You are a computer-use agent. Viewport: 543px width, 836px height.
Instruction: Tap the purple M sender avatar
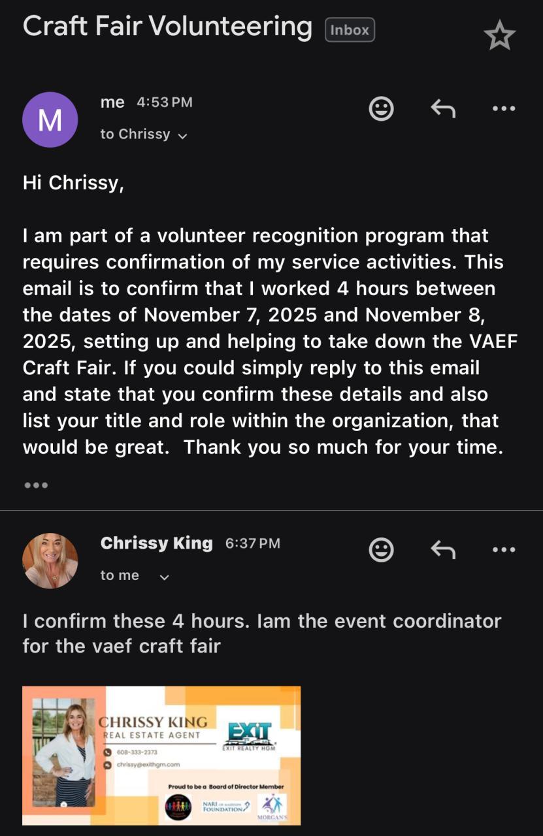pyautogui.click(x=50, y=120)
